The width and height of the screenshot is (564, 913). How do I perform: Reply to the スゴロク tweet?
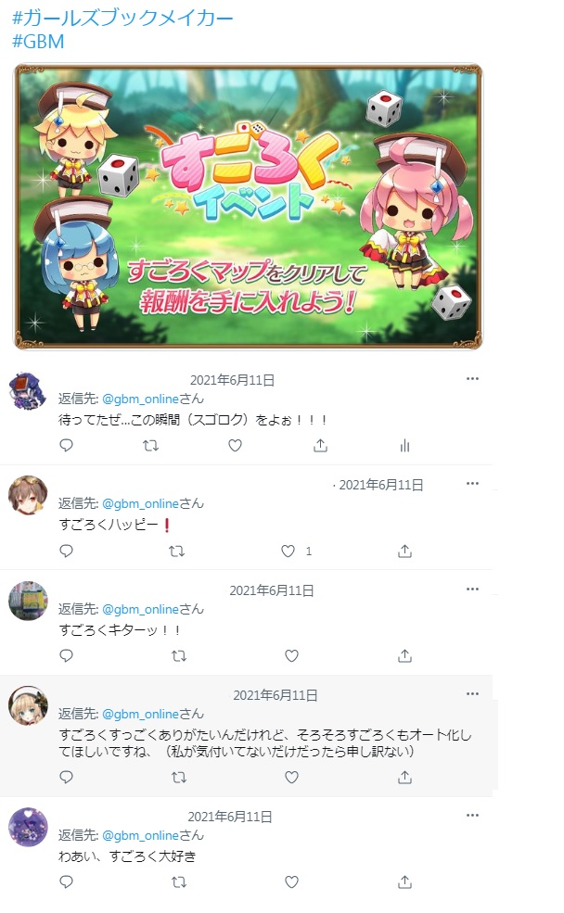67,446
